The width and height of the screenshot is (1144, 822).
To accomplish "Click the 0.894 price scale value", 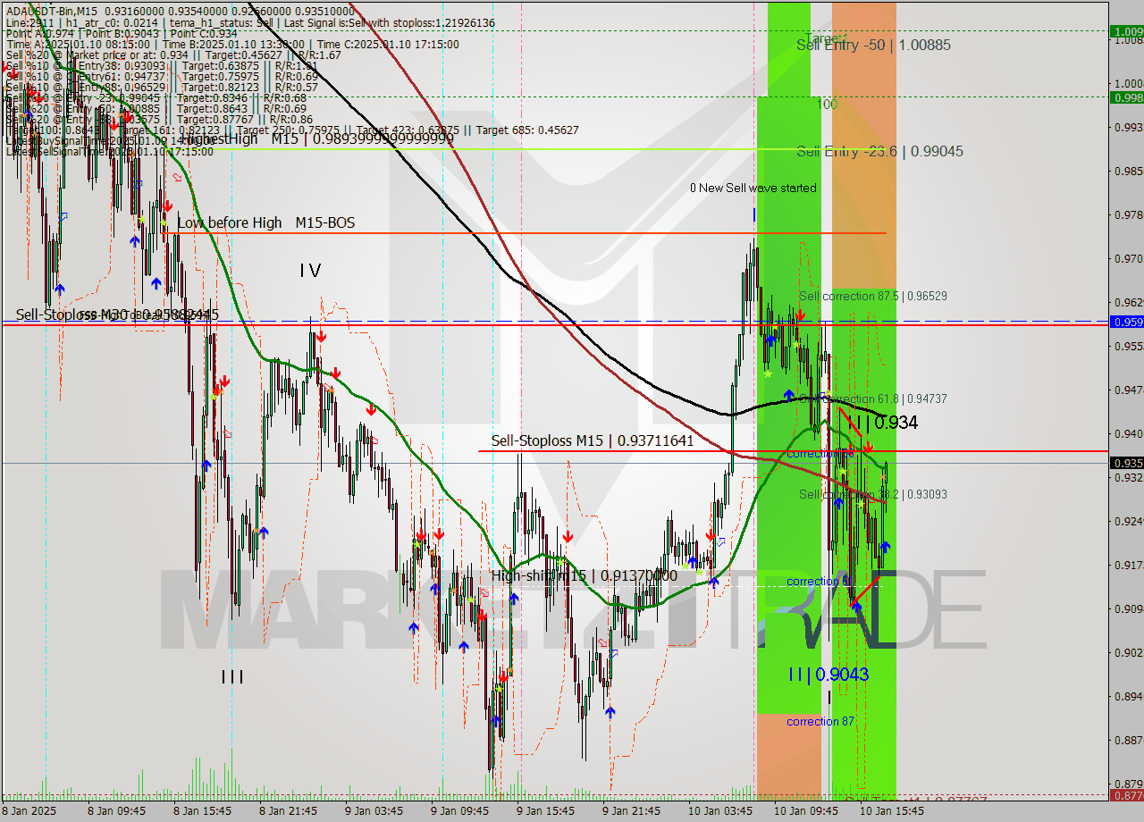I will click(1129, 696).
